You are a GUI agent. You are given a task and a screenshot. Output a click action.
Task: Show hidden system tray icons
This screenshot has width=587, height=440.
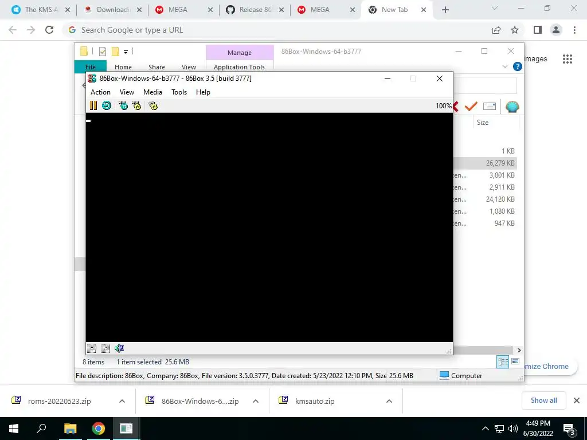click(485, 429)
